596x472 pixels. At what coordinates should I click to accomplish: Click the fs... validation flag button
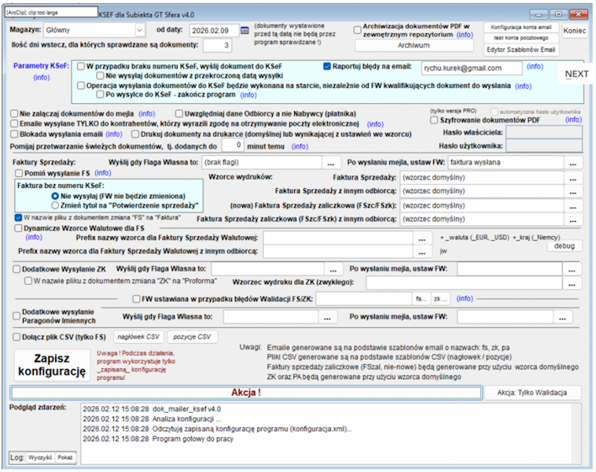421,299
